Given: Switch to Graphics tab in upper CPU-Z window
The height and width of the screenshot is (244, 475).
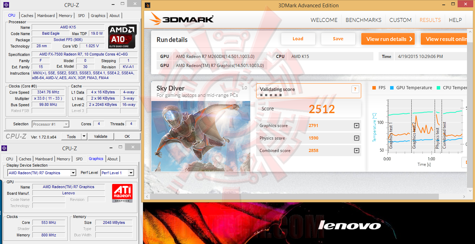Looking at the screenshot, I should tap(98, 16).
